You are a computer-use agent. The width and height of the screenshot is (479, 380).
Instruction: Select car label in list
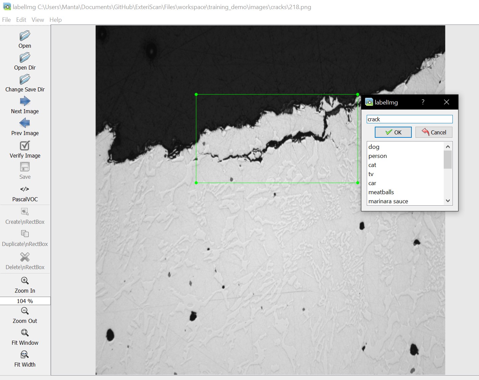pyautogui.click(x=405, y=183)
